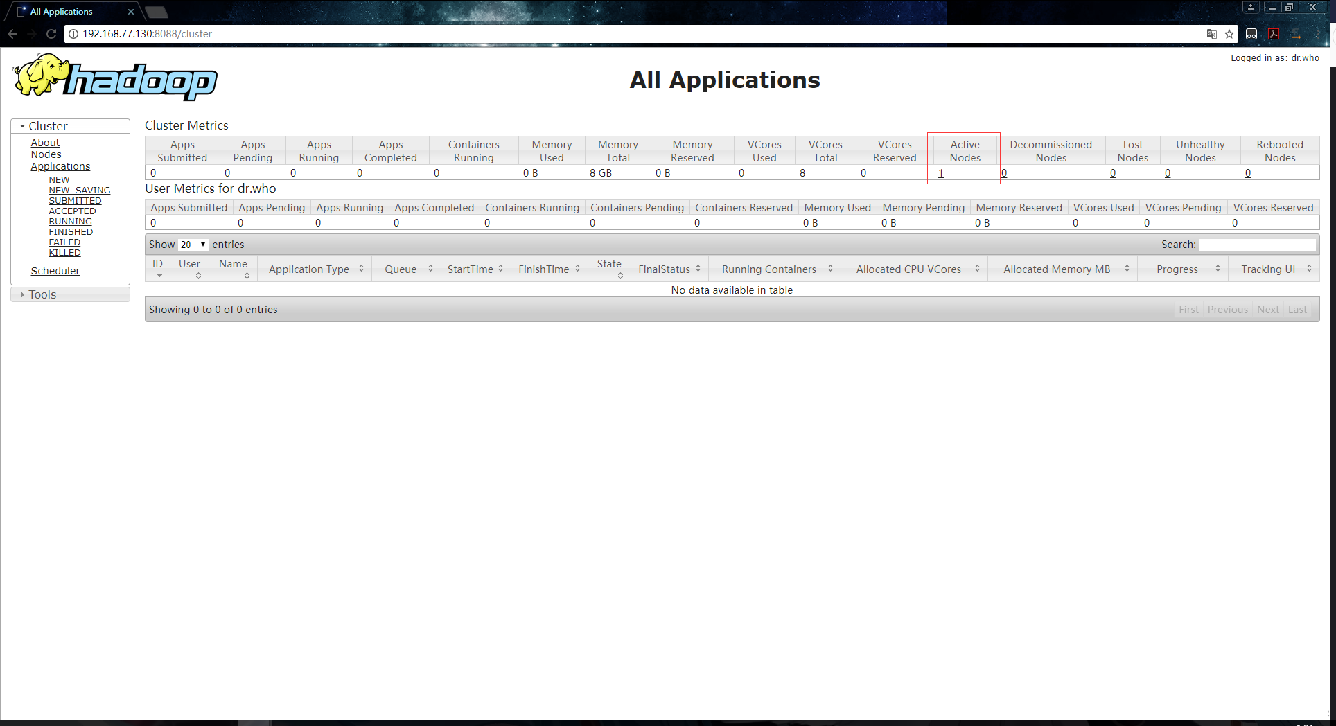
Task: Sort table by Running Containers
Action: tap(775, 269)
